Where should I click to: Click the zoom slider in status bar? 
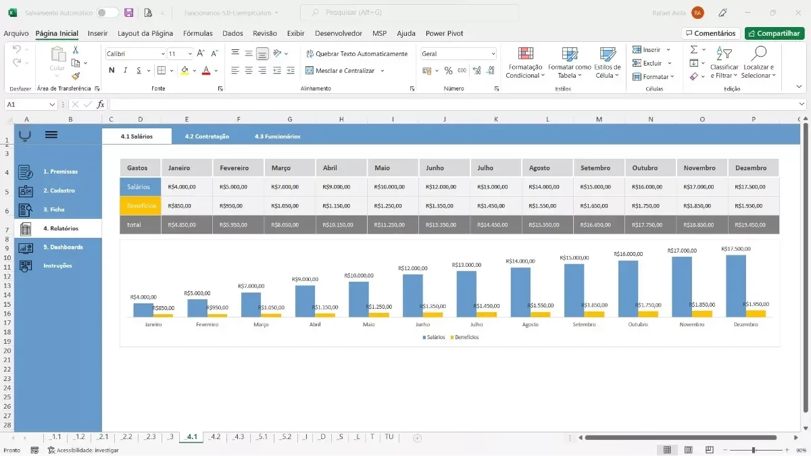(754, 450)
